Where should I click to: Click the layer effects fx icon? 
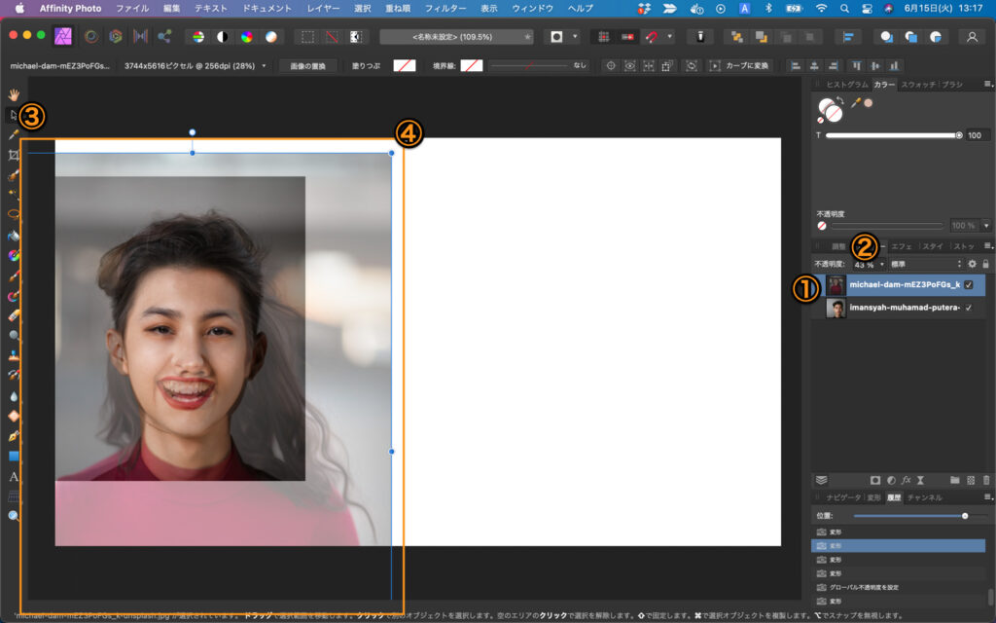[906, 480]
